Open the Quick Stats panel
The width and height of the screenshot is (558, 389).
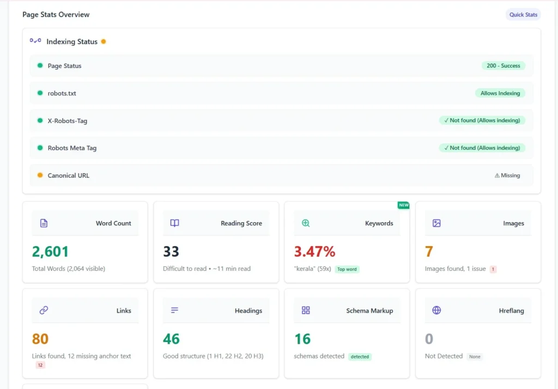point(523,15)
